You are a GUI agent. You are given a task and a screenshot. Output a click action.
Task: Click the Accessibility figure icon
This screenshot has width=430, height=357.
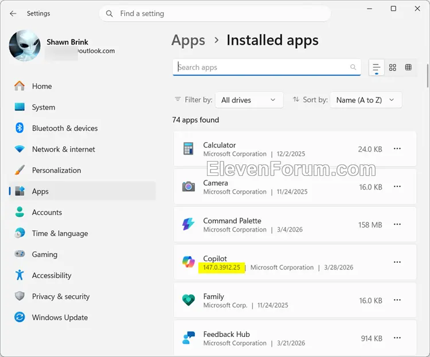point(19,274)
